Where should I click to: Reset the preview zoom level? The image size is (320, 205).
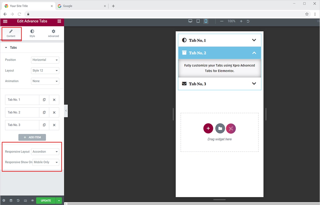pyautogui.click(x=248, y=21)
